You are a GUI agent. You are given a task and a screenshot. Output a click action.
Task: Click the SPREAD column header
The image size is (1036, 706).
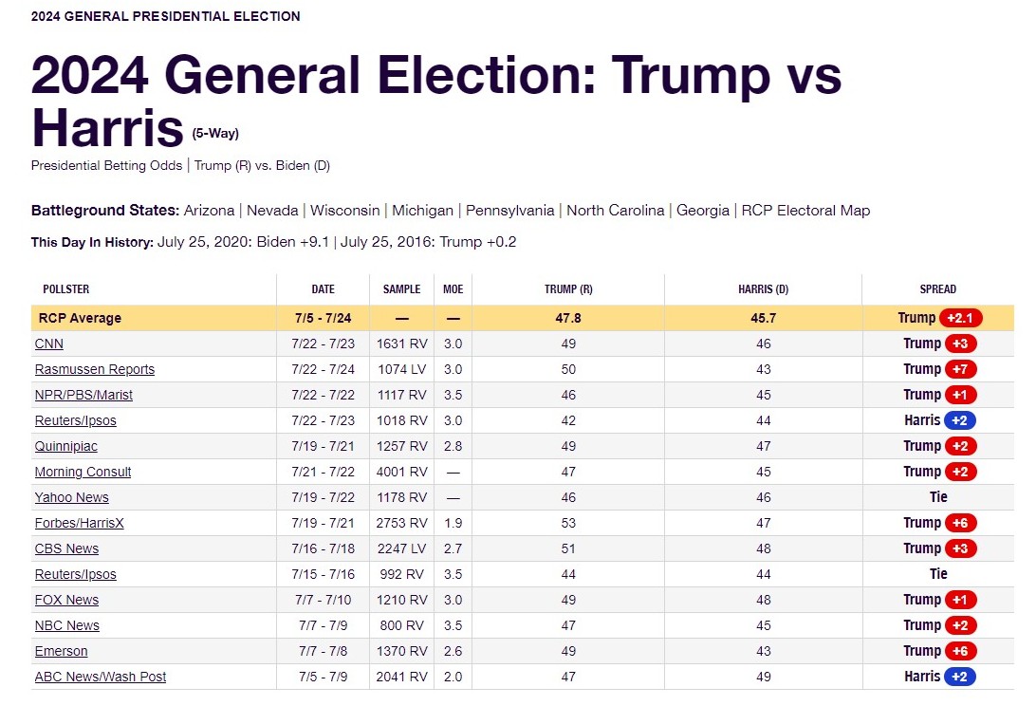(937, 289)
